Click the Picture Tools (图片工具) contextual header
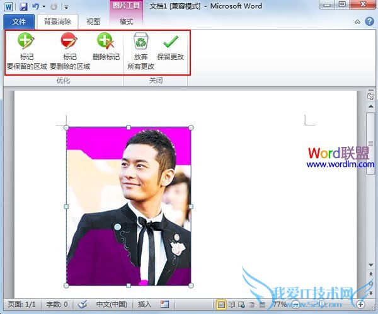 coord(126,6)
